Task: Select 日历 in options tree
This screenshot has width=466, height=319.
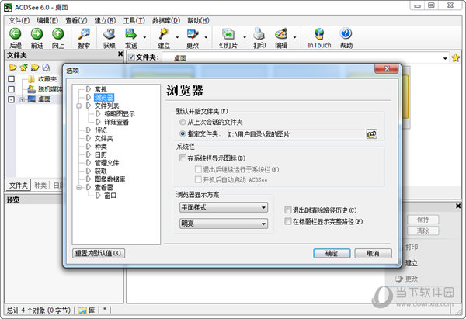Action: click(101, 154)
